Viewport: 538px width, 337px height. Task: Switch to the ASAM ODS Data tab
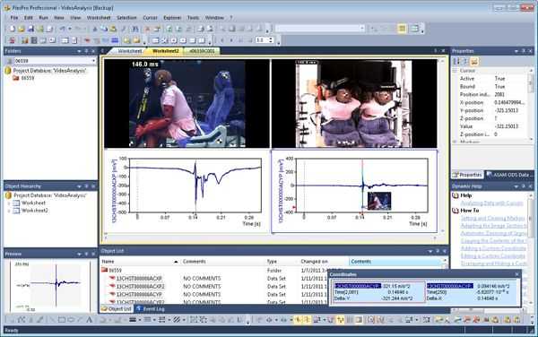509,175
